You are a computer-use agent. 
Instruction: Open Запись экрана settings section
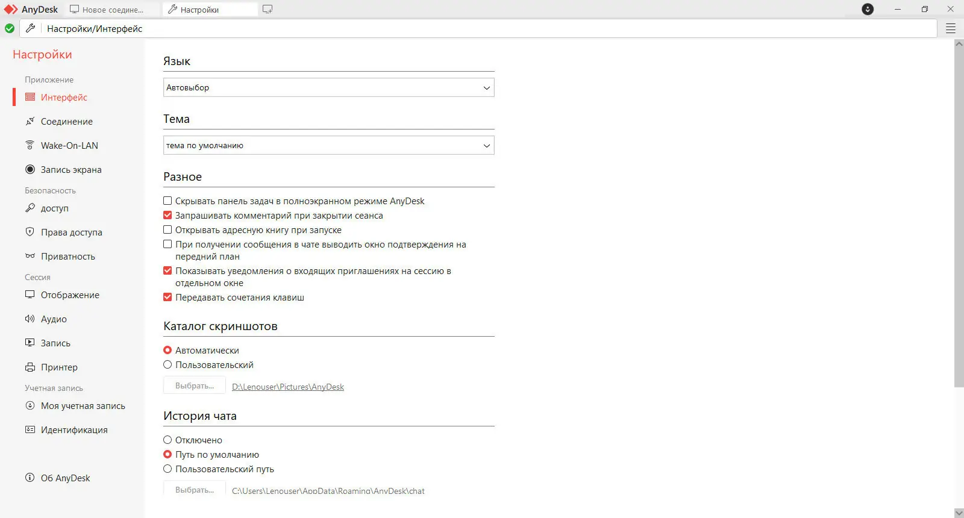[71, 169]
